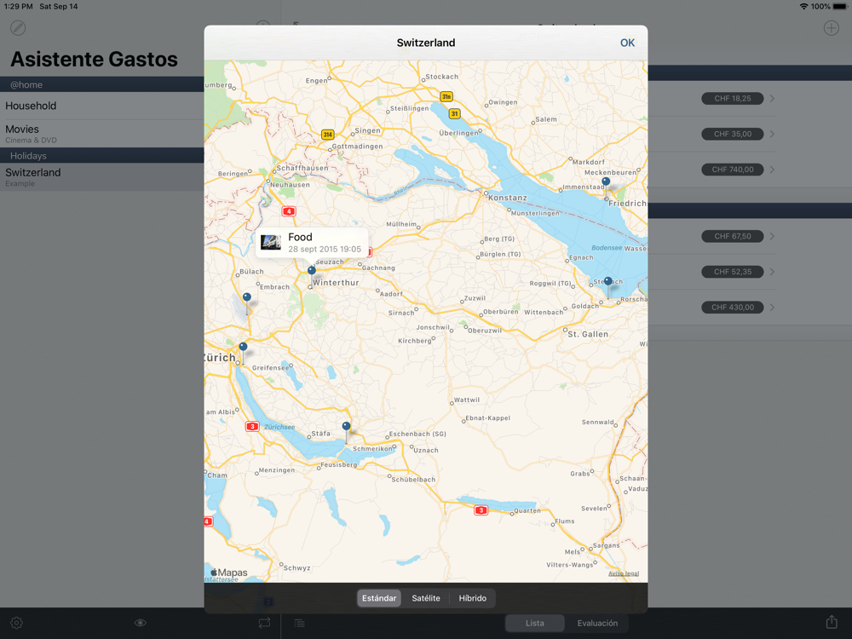Open the Household list entry
Image resolution: width=852 pixels, height=639 pixels.
[102, 106]
